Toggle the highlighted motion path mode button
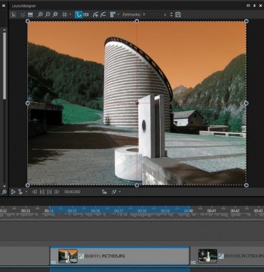This screenshot has height=272, width=264. pyautogui.click(x=78, y=15)
